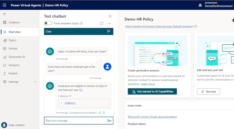Viewport: 234px width, 129px height.
Task: Open the app launcher waffle icon
Action: tap(4, 5)
